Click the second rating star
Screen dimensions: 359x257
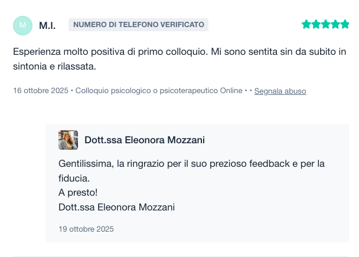(x=316, y=24)
